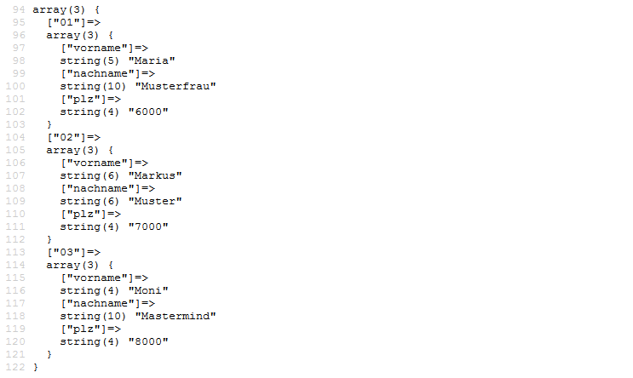Click line number 94 in the gutter
Screen dimensions: 633x378
pyautogui.click(x=19, y=9)
